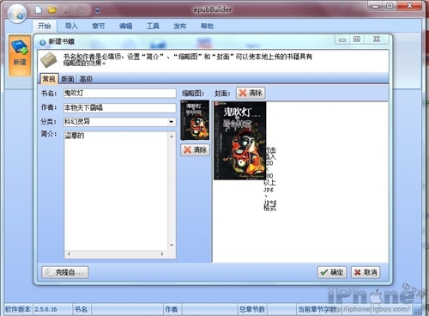
Task: Select the 开始 ribbon tab
Action: click(x=45, y=26)
